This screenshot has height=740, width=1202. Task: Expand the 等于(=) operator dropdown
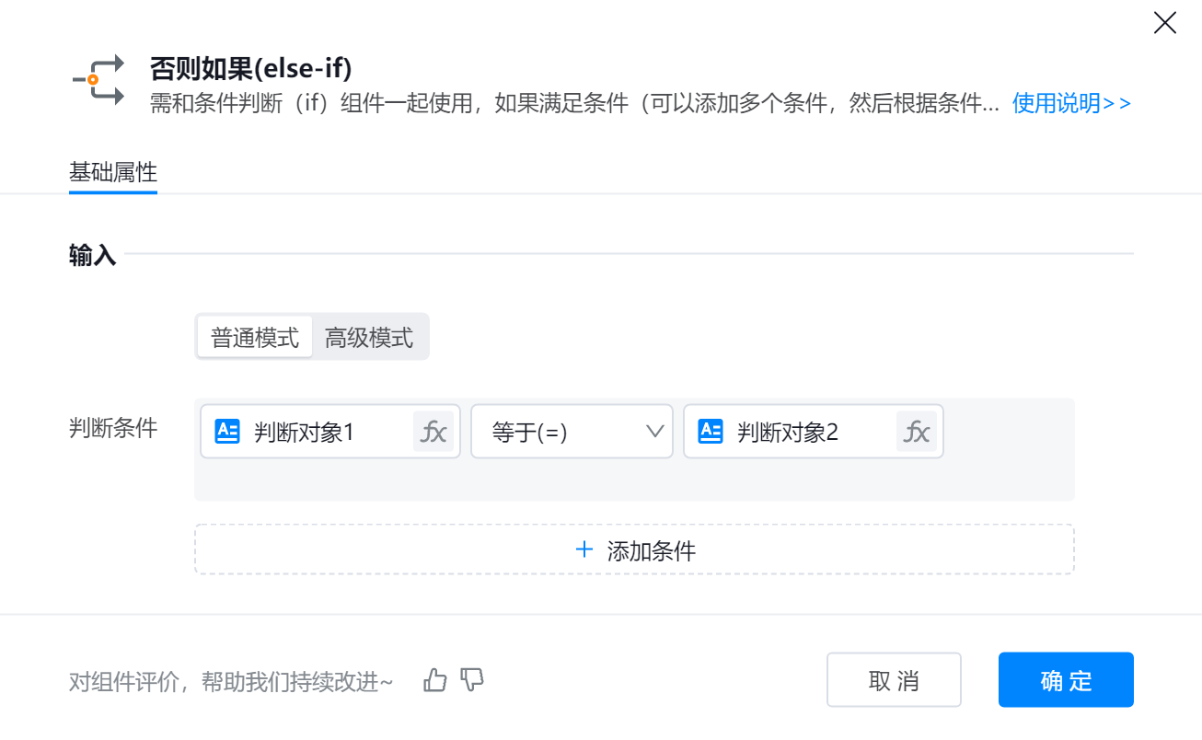[571, 432]
